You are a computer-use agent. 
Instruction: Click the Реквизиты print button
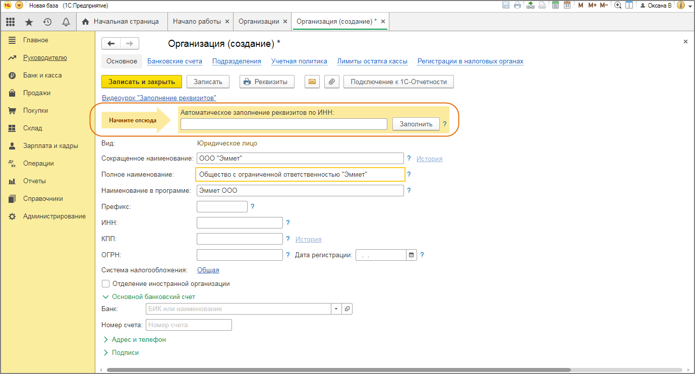[x=266, y=82]
